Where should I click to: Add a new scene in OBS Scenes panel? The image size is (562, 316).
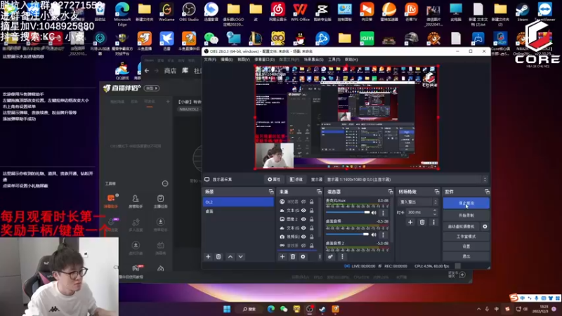pos(208,256)
